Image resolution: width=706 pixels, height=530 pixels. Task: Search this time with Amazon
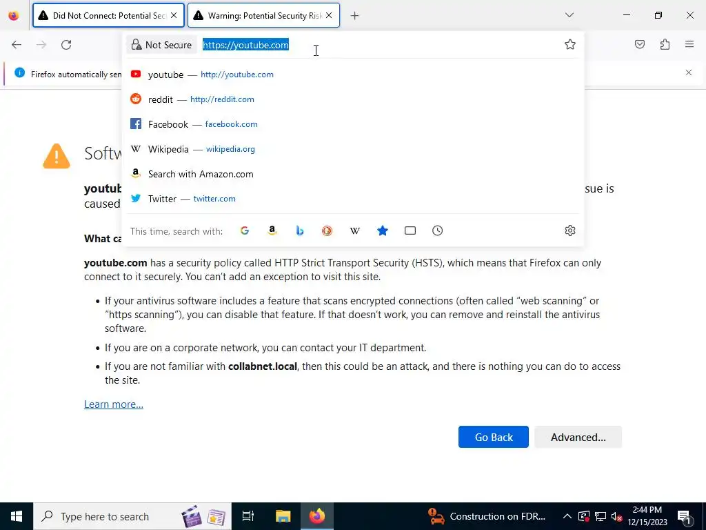[x=272, y=230]
